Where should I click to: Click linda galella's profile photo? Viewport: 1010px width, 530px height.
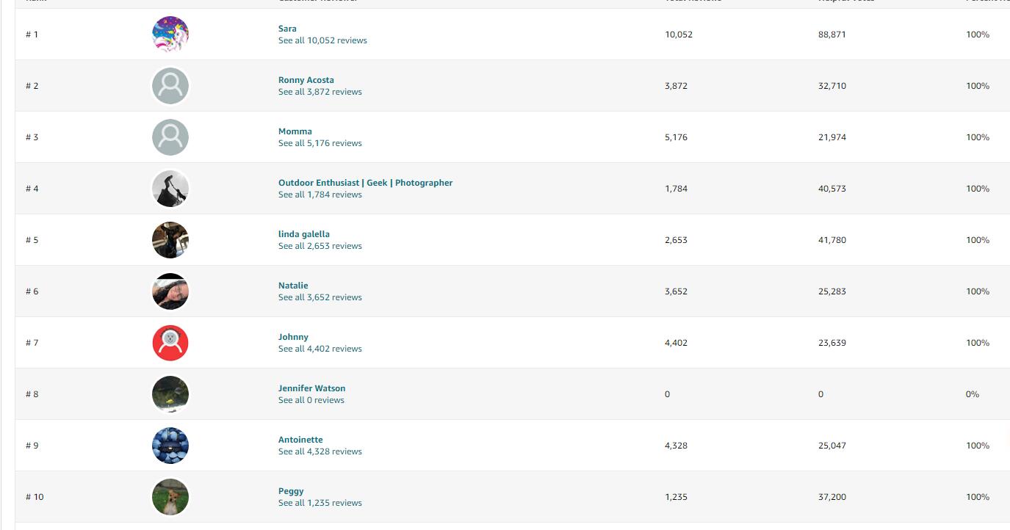coord(170,240)
